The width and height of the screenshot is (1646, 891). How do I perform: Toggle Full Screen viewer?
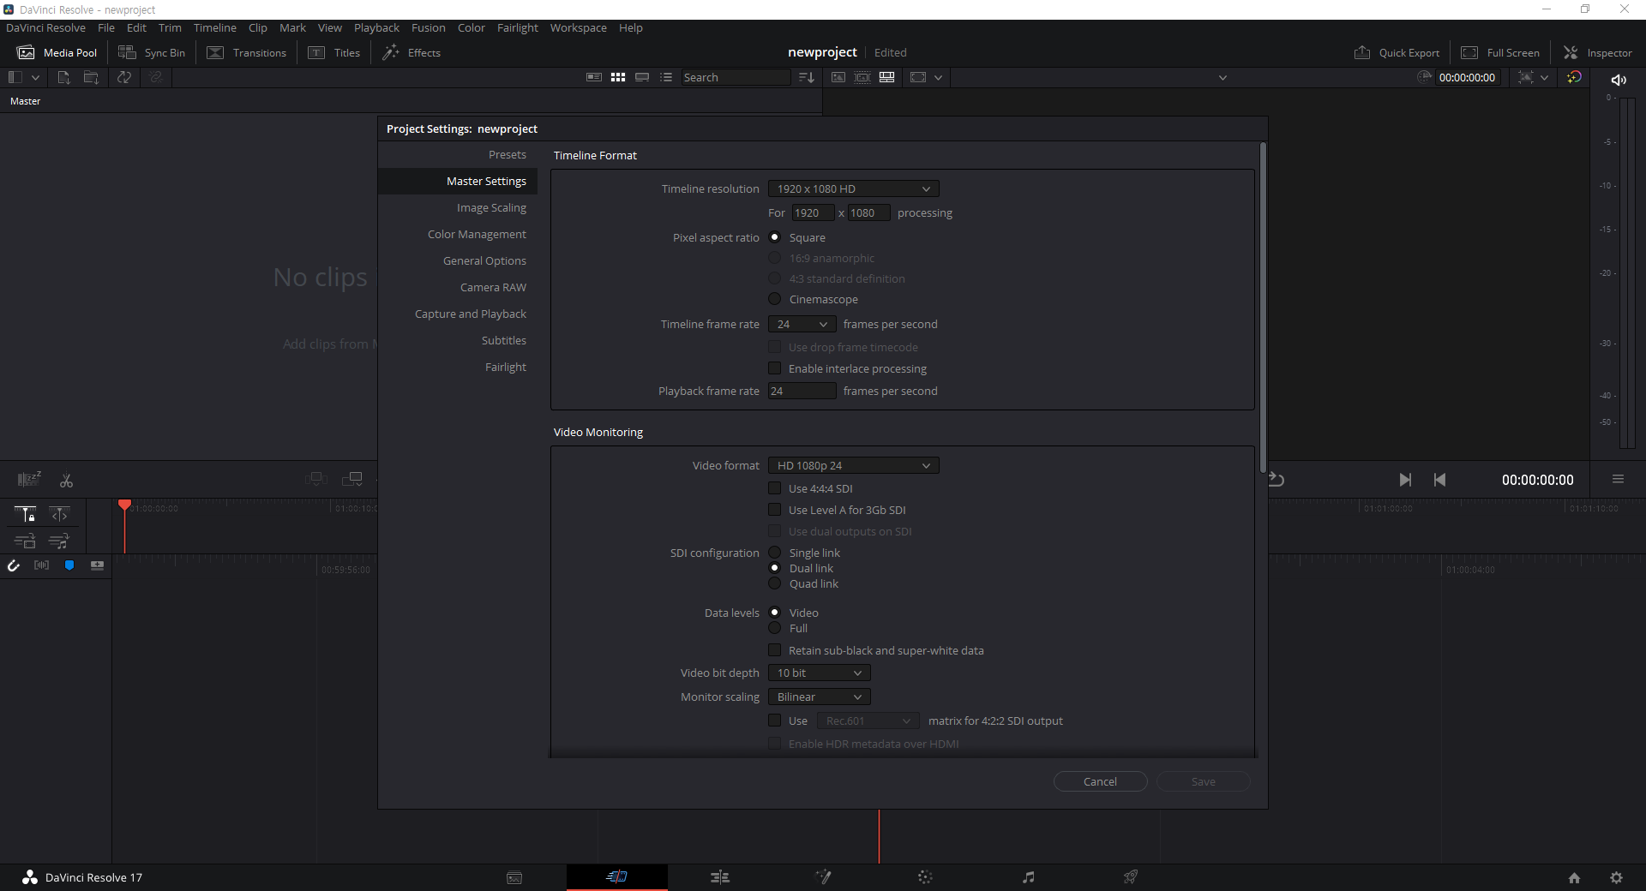click(1500, 52)
